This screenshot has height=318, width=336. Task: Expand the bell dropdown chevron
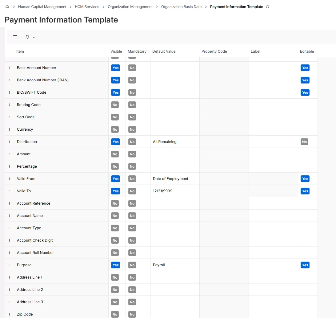coord(34,37)
